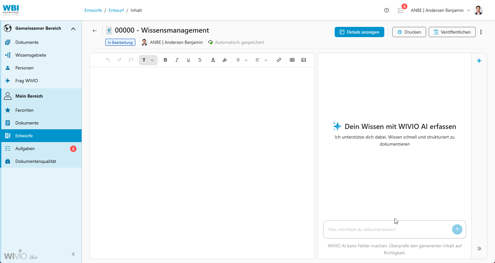Viewport: 495px width, 263px height.
Task: Insert an image into the document
Action: [304, 60]
